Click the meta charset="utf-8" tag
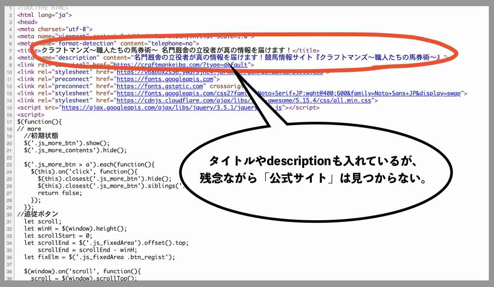The height and width of the screenshot is (287, 494). (x=55, y=29)
